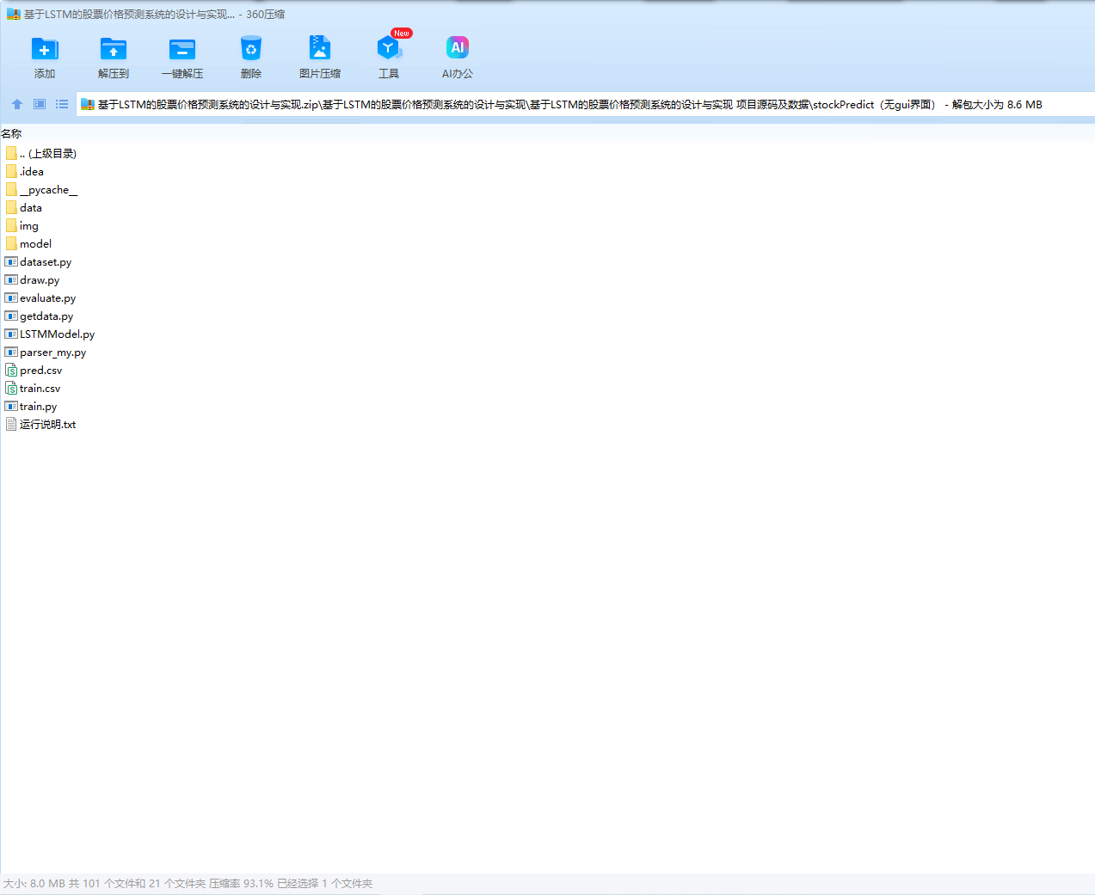Open the 图片压缩 image compression tool
The width and height of the screenshot is (1095, 895).
click(320, 48)
